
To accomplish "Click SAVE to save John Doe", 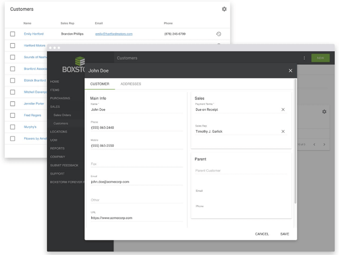I will coord(285,234).
